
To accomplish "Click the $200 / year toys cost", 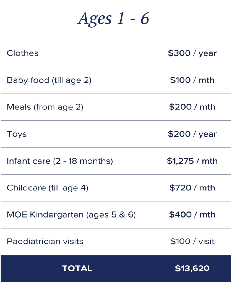I will (192, 134).
